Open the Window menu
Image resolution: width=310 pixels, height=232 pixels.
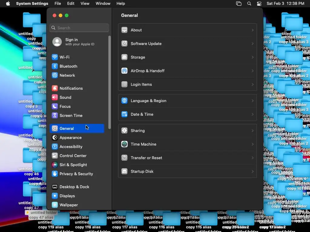coord(103,4)
